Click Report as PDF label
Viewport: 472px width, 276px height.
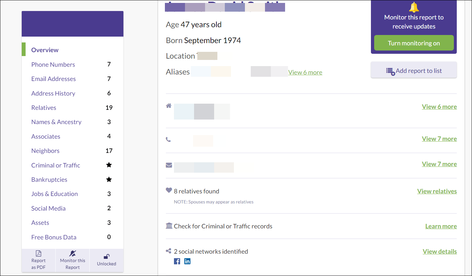[39, 264]
